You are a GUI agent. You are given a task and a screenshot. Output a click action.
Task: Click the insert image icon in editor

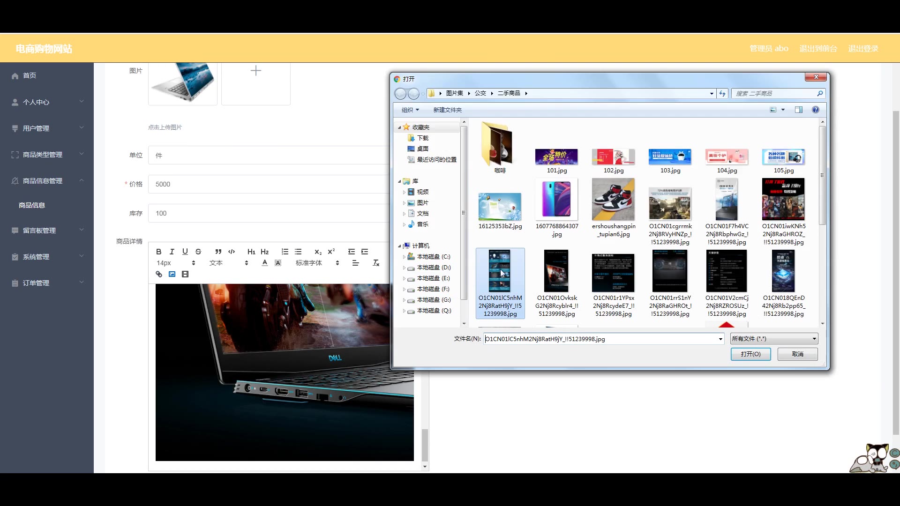[172, 274]
